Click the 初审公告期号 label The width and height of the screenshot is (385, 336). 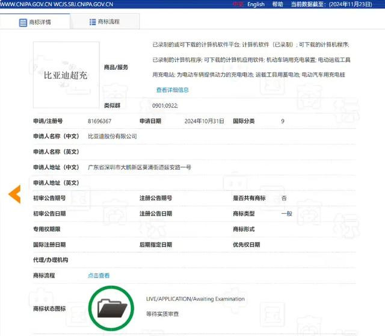click(x=49, y=198)
